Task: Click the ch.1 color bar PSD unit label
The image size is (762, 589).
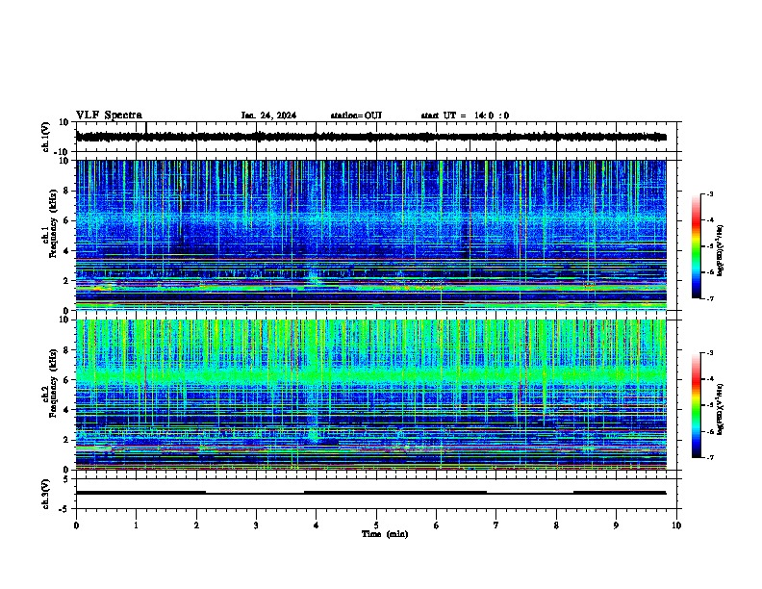Action: (x=721, y=251)
